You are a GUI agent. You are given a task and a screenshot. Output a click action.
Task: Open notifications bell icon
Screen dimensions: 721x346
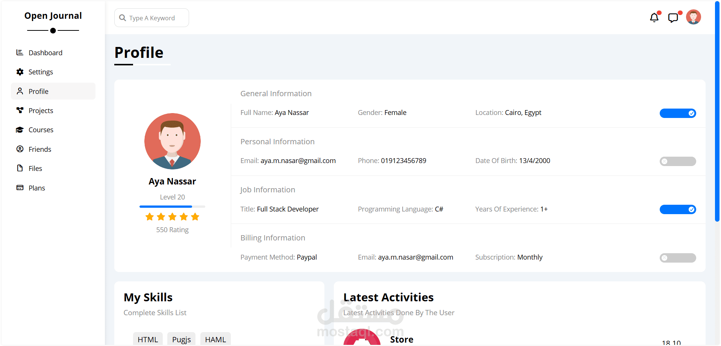654,17
